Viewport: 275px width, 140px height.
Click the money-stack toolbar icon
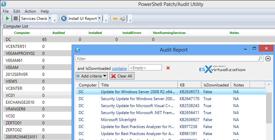pyautogui.click(x=123, y=19)
